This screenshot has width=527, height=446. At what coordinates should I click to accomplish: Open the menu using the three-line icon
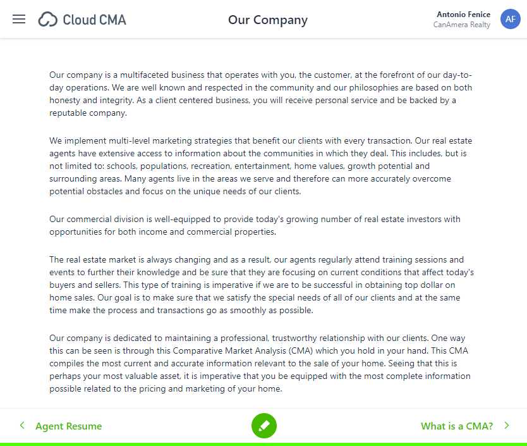tap(19, 19)
